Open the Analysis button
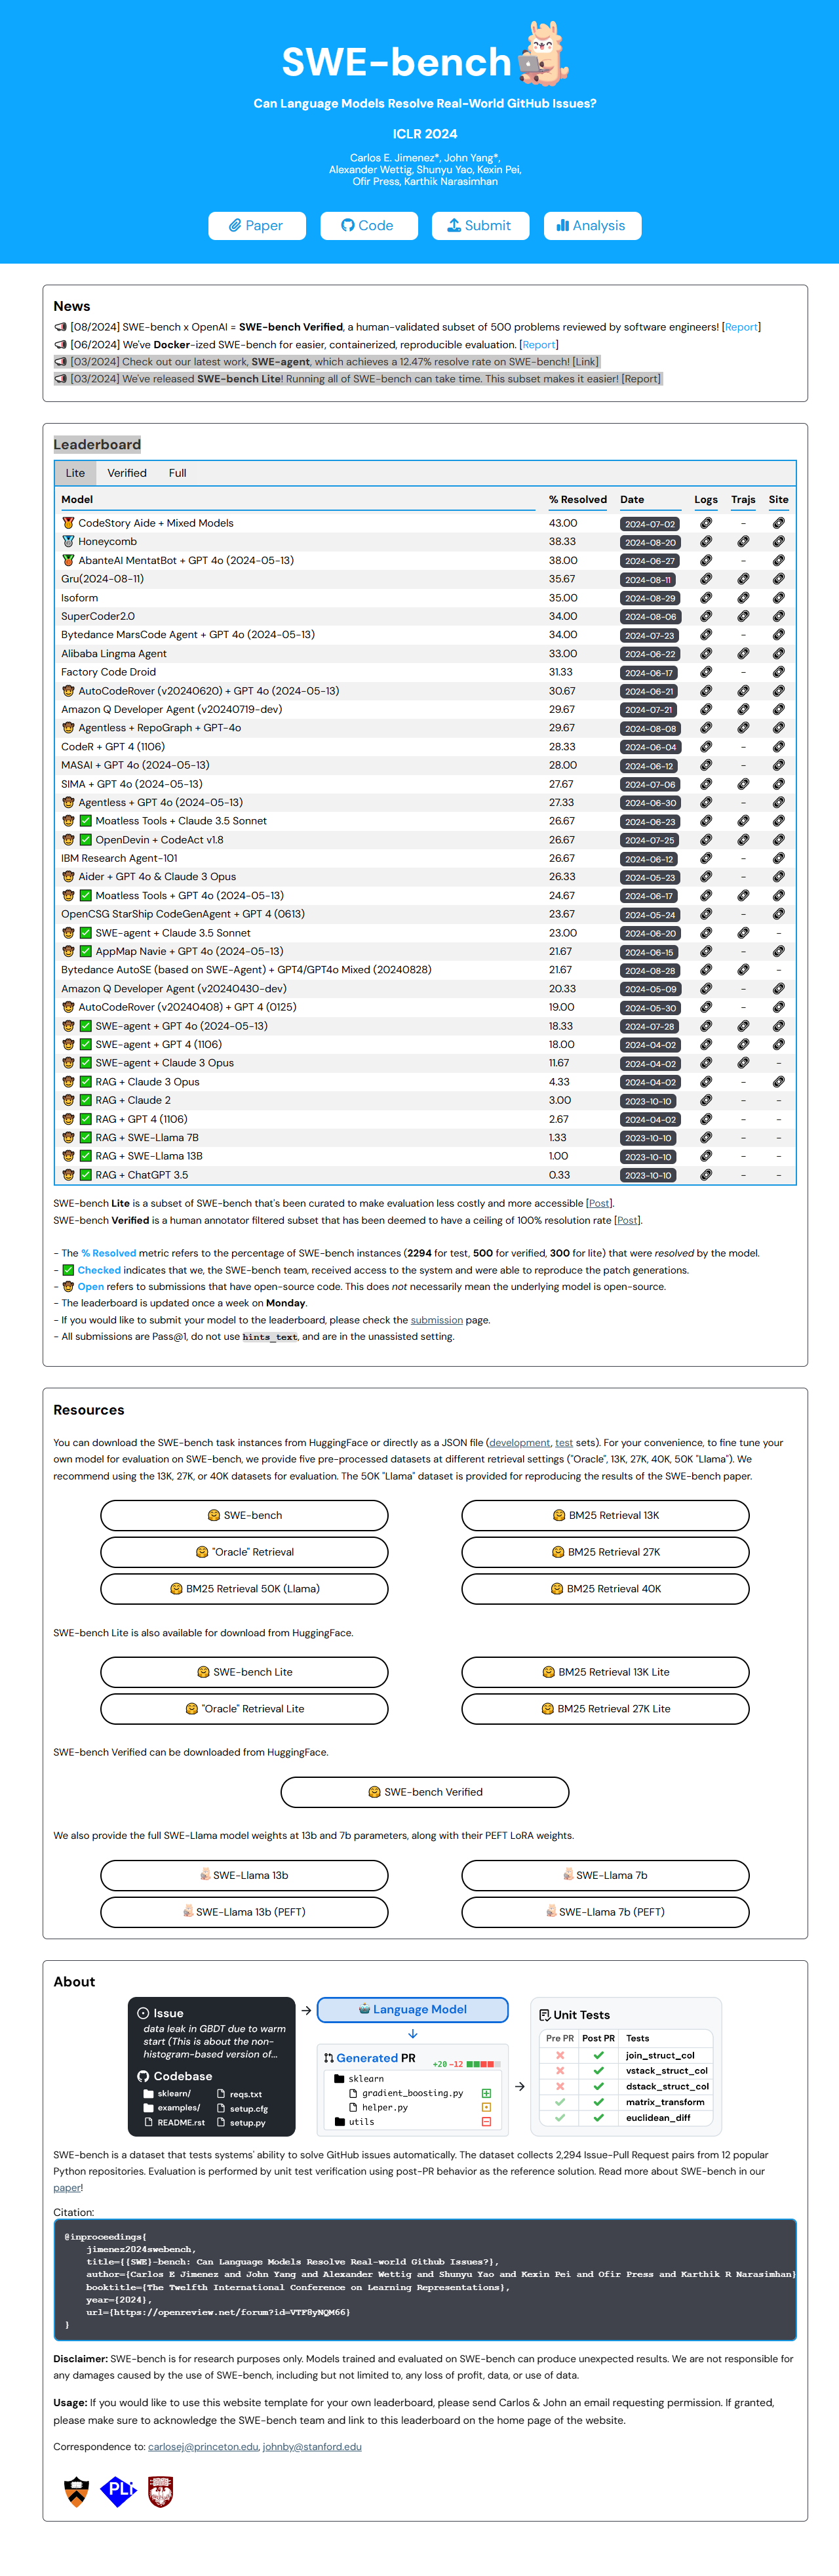 pos(592,226)
